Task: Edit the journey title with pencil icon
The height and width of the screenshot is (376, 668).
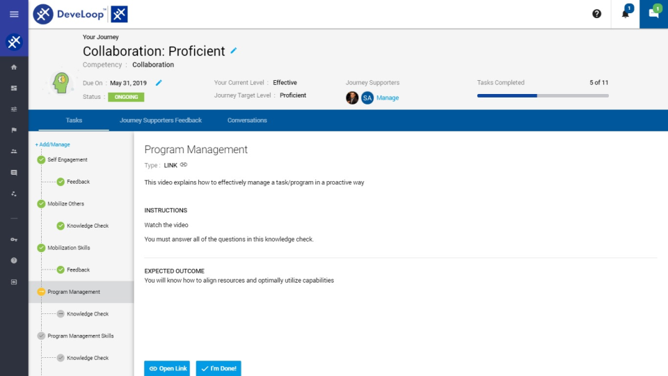Action: coord(234,51)
